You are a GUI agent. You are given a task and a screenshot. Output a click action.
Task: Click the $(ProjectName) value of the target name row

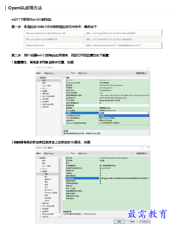coord(105,90)
